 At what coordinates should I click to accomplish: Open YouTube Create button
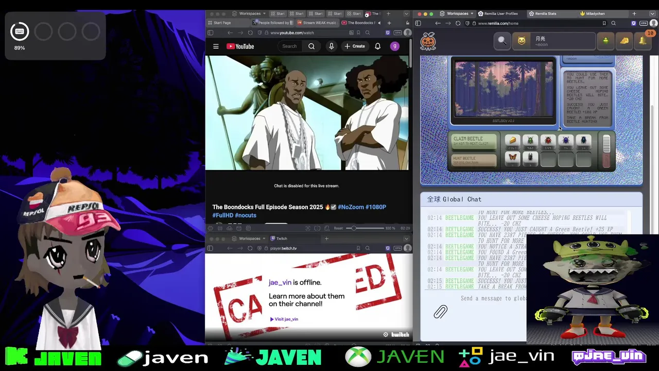pos(354,46)
